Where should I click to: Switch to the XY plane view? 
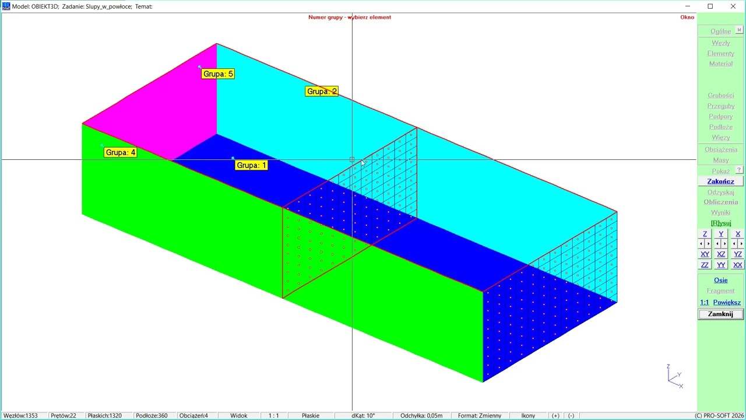[705, 254]
